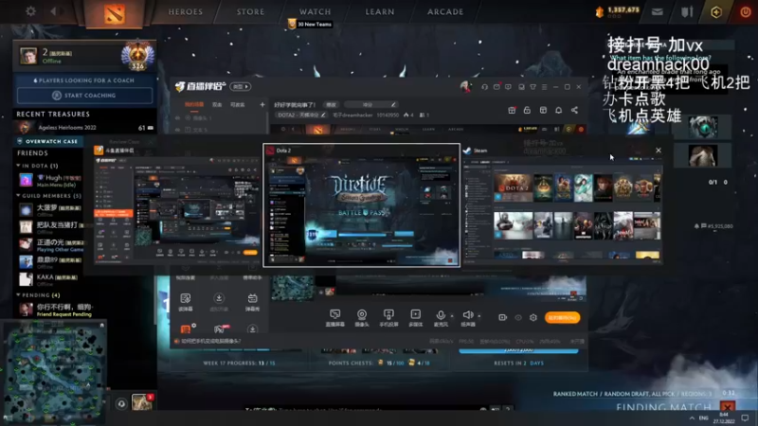The image size is (758, 426).
Task: Add a phone screen cast source
Action: tap(388, 318)
